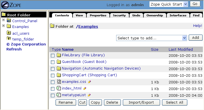
Task: Click the pencil icon next to examples.css
Action: point(89,82)
